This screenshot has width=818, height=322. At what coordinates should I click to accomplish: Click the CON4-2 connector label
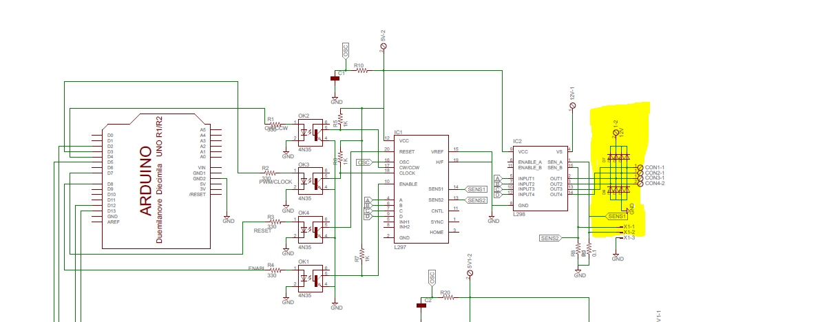[654, 183]
